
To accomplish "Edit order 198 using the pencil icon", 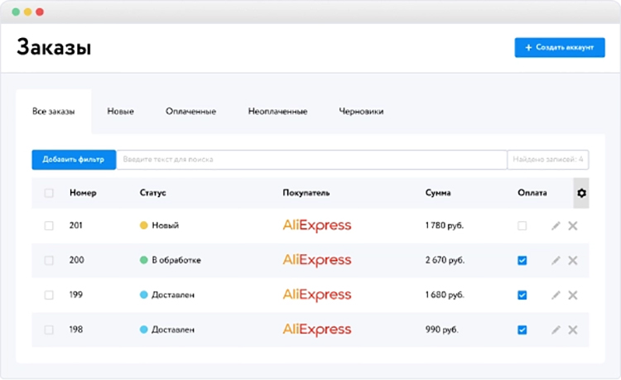I will click(x=556, y=329).
